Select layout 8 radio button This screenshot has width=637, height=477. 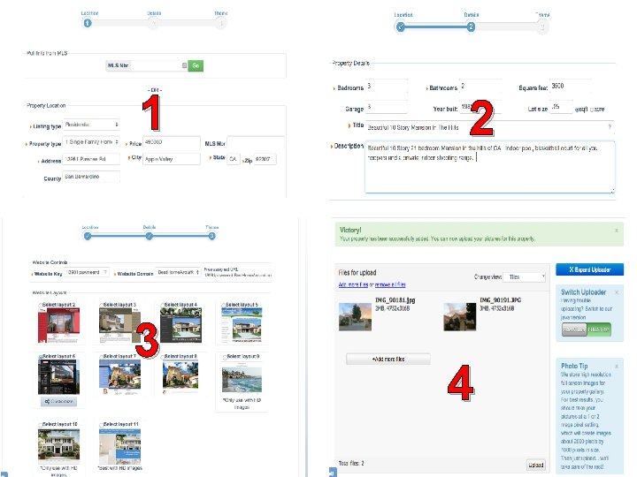coord(163,357)
